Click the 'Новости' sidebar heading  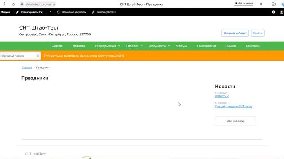[x=225, y=87]
